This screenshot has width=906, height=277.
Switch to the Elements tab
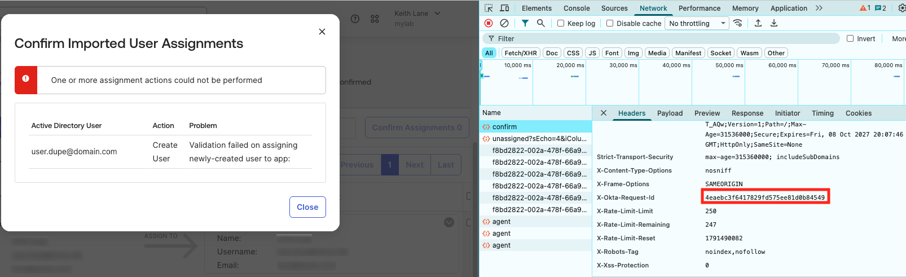pos(536,8)
